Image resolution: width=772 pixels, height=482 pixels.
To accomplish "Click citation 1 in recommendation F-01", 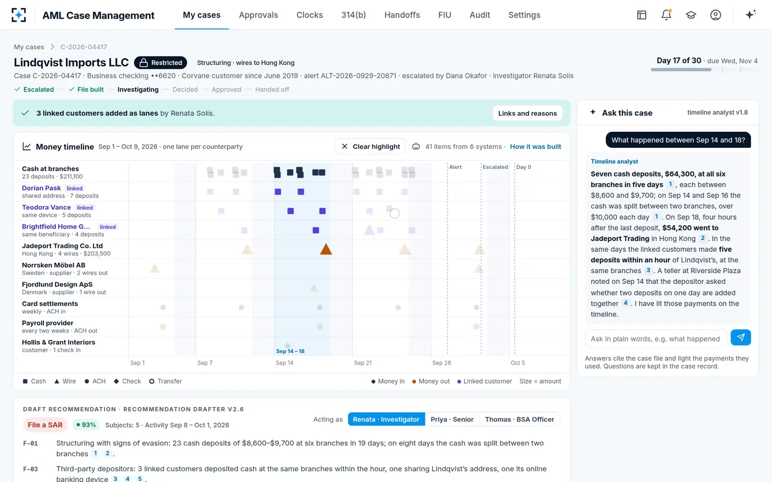I will [x=95, y=453].
